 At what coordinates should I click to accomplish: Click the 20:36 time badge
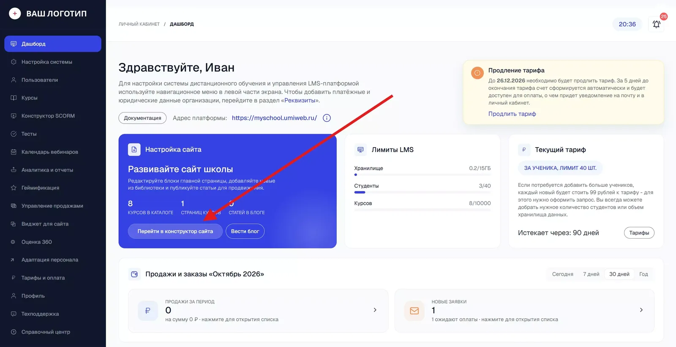627,24
